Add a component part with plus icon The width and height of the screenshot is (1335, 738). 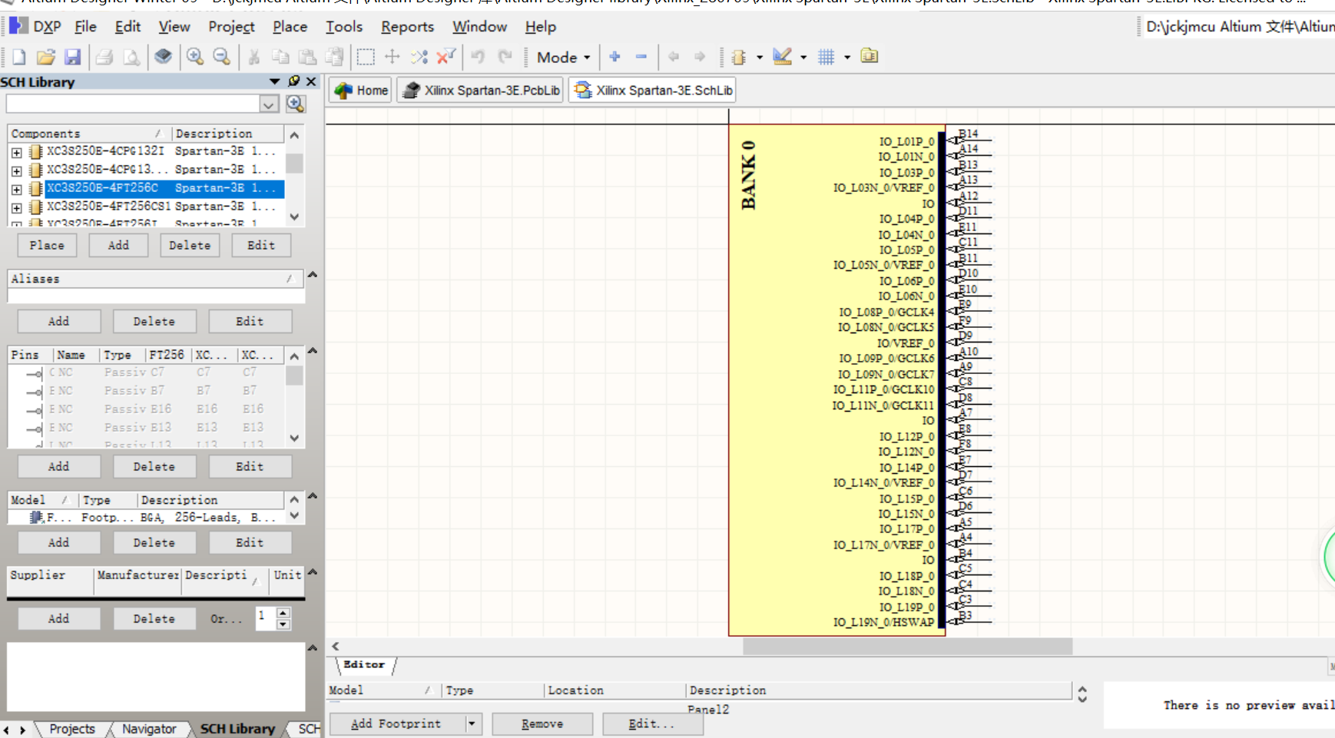coord(614,57)
